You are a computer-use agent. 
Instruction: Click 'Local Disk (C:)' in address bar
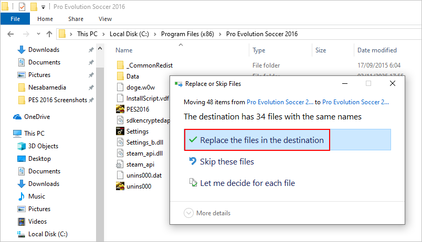point(129,34)
